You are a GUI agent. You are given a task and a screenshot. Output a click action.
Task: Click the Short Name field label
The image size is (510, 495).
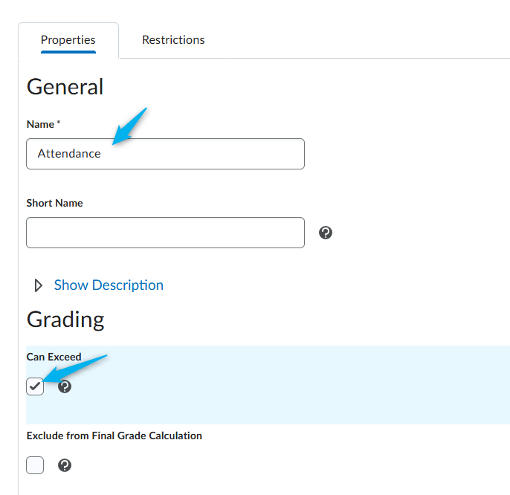pos(55,203)
